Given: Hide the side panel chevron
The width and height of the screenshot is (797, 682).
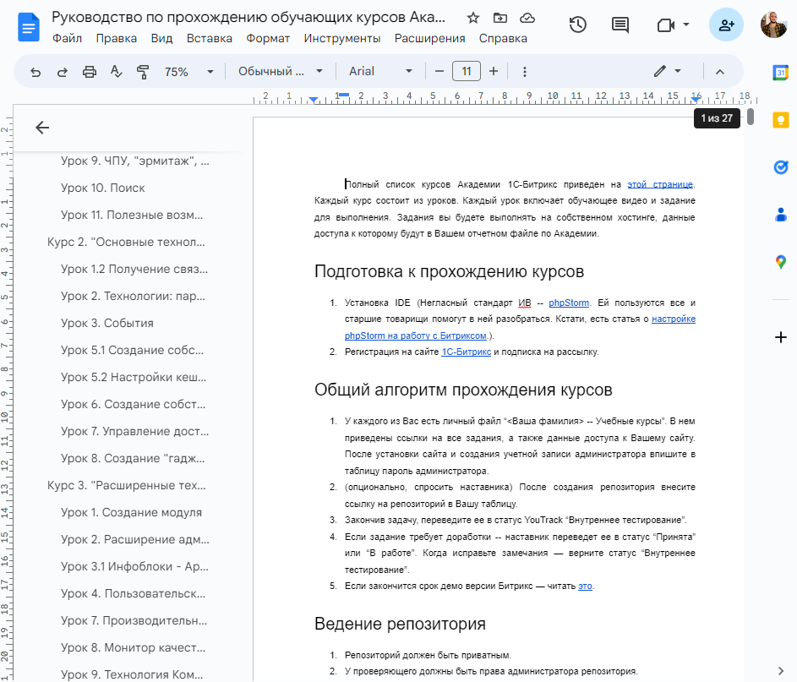Looking at the screenshot, I should coord(781,671).
